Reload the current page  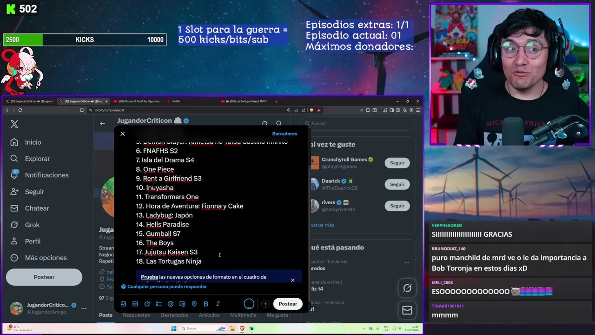20,110
